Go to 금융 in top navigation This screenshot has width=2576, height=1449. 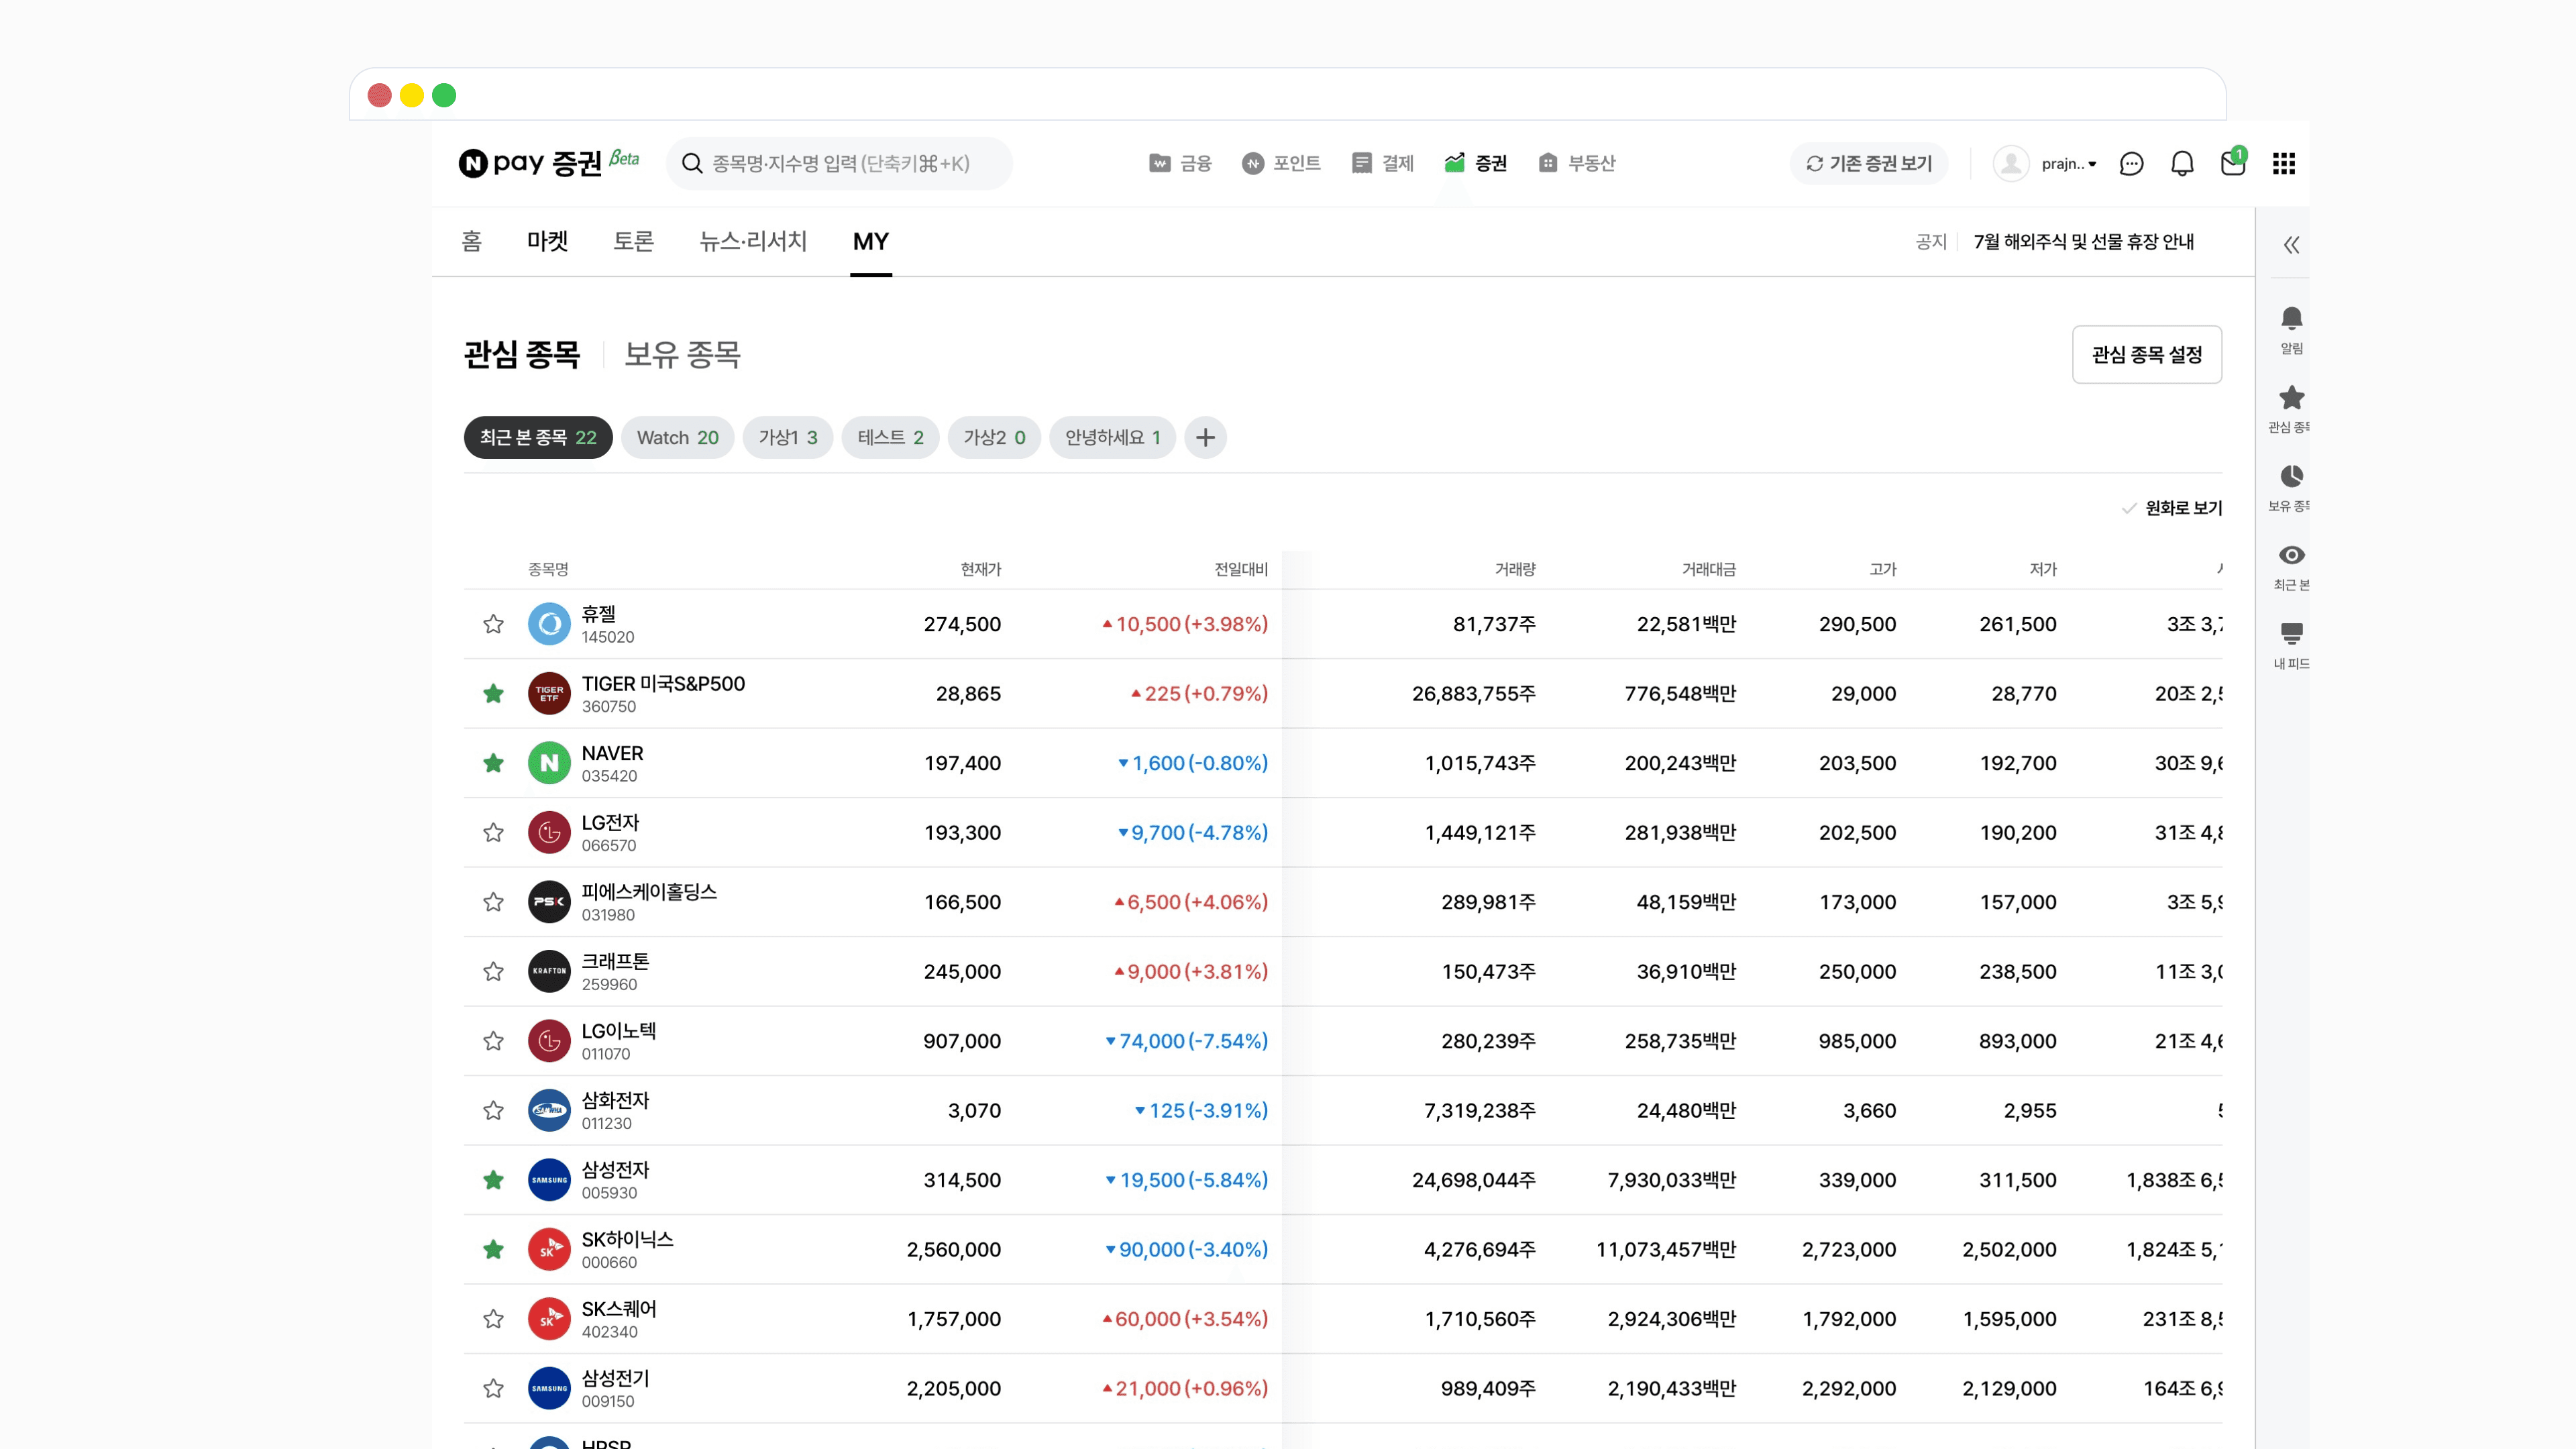point(1180,163)
